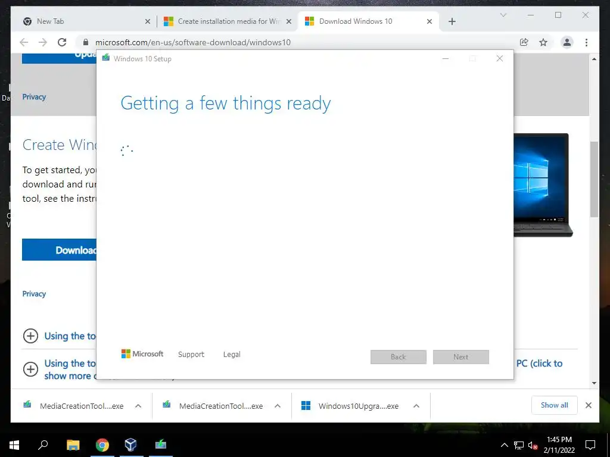The height and width of the screenshot is (457, 610).
Task: Close the Create installation media tab
Action: coord(289,21)
